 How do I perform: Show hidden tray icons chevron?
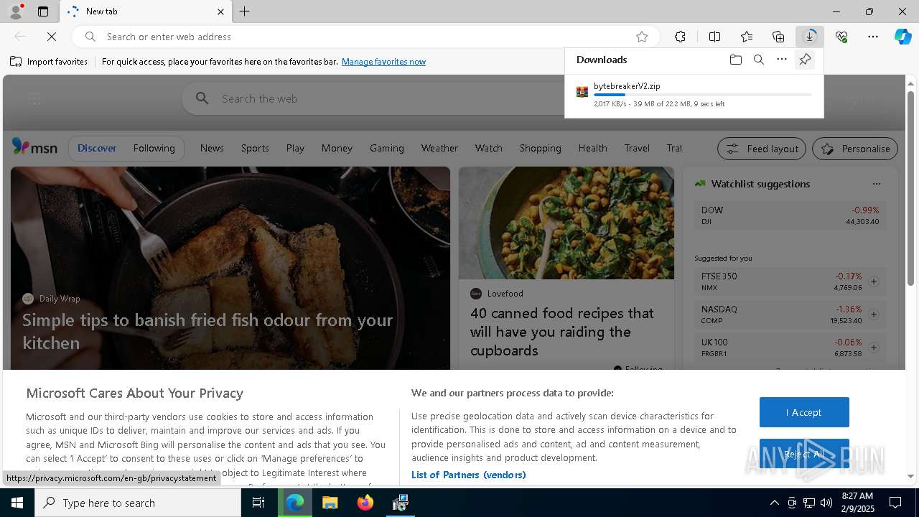[x=774, y=503]
